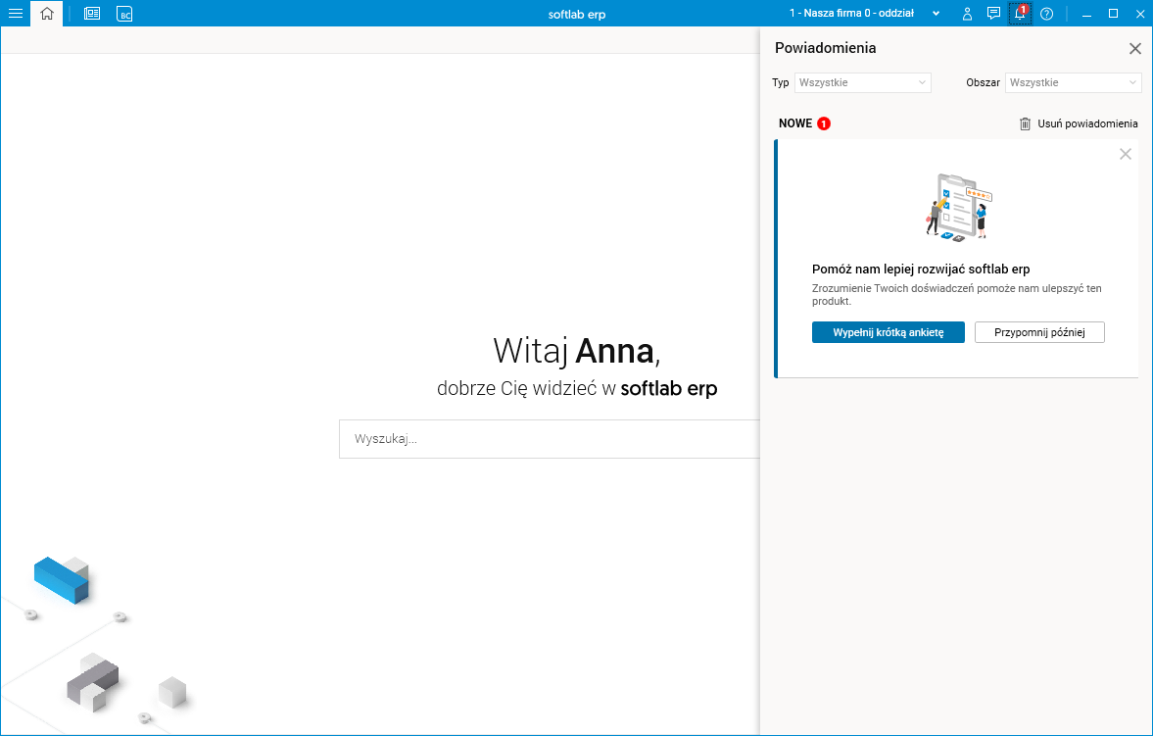Maximize the softlab erp window
Screen dimensions: 1153x736
click(1113, 14)
